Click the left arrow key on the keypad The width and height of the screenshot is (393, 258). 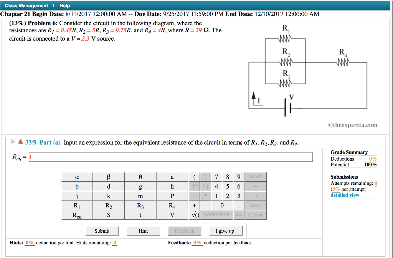[255, 186]
